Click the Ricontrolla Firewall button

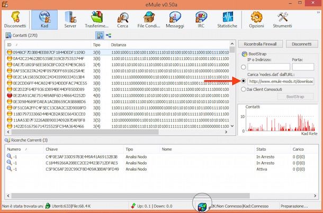[x=260, y=44]
